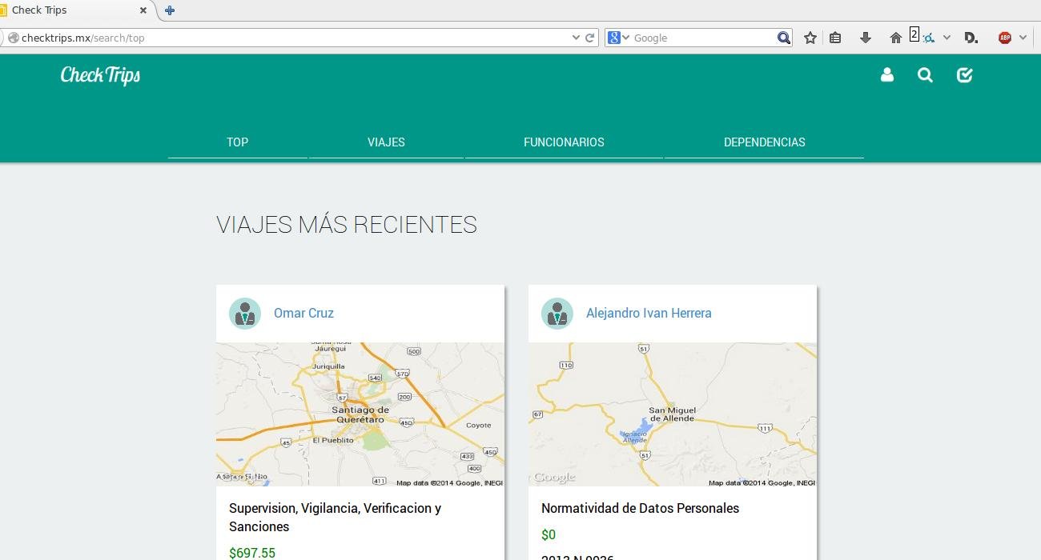
Task: Expand dropdown next to badge extension icon
Action: [947, 38]
